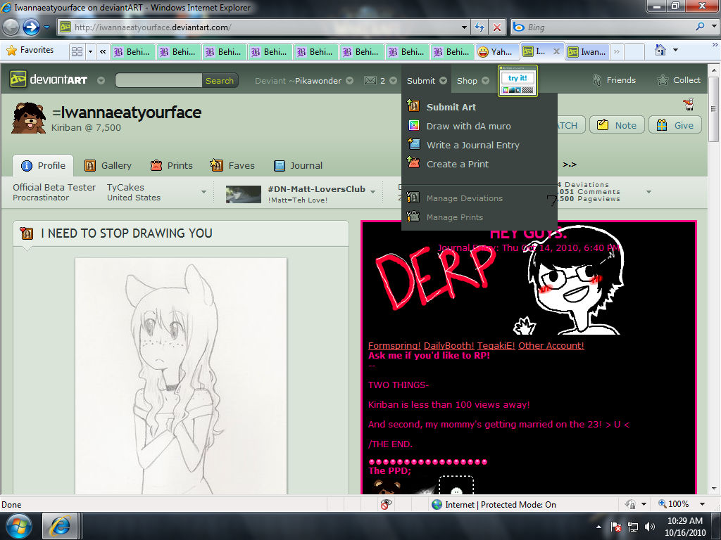Open the TegakiE! link
Image resolution: width=721 pixels, height=540 pixels.
pyautogui.click(x=496, y=346)
